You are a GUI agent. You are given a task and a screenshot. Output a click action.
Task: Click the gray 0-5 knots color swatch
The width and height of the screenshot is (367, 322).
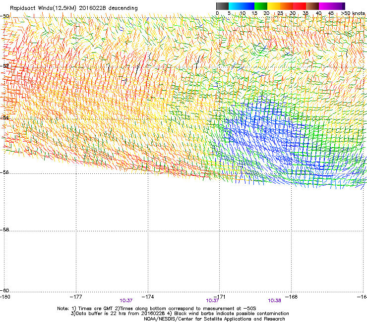click(222, 6)
